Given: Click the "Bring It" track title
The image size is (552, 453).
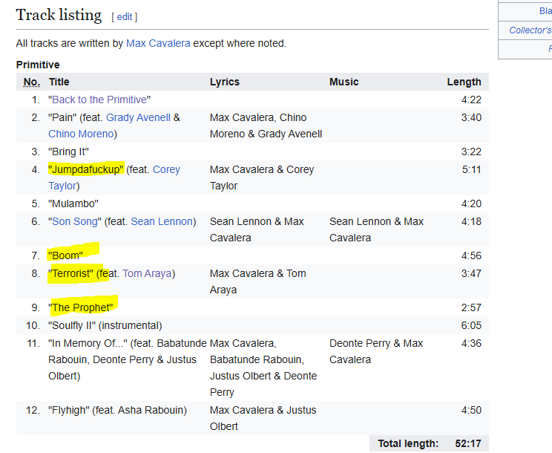Looking at the screenshot, I should click(x=69, y=151).
